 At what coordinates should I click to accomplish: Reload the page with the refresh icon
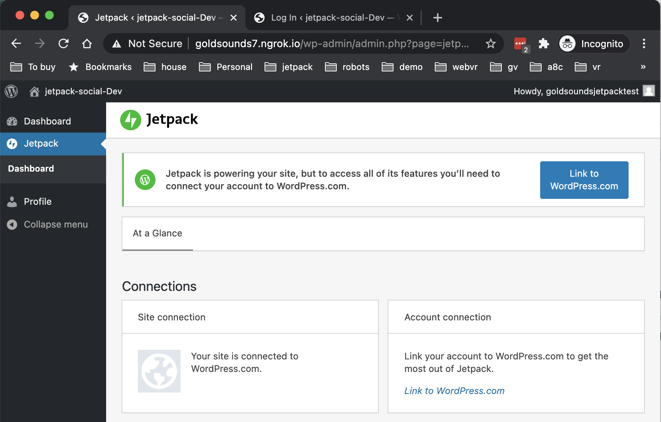point(63,43)
